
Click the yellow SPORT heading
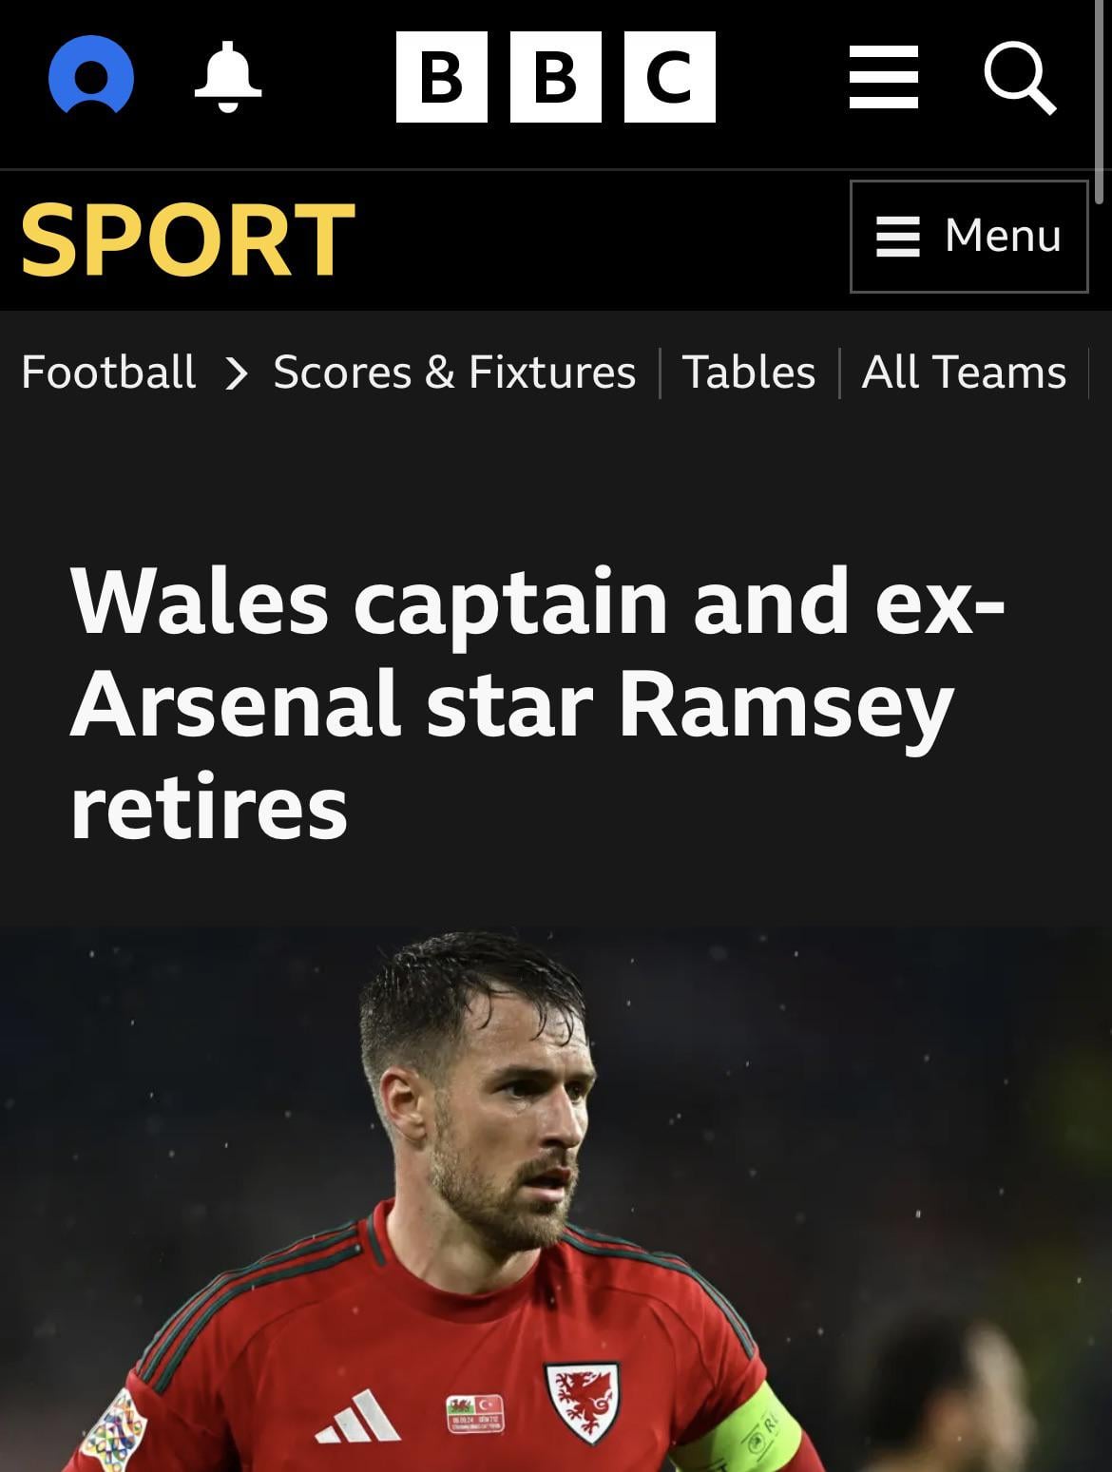pyautogui.click(x=187, y=239)
